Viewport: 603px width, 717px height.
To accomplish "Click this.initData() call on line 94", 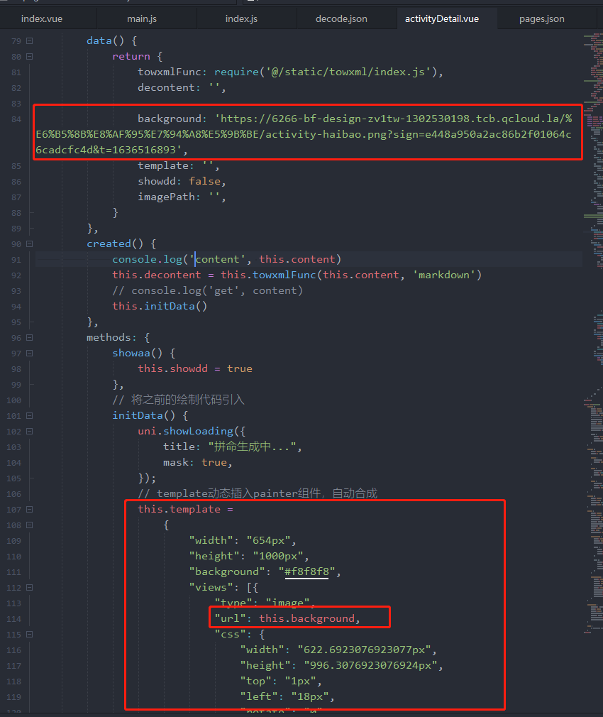I will click(160, 306).
